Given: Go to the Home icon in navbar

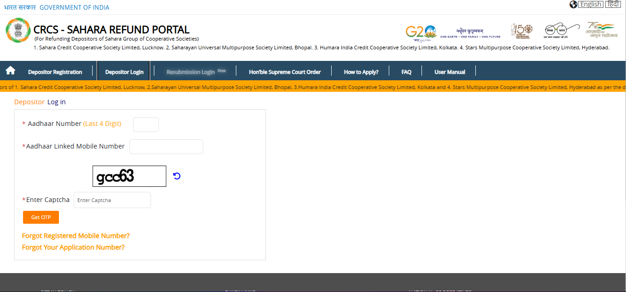Looking at the screenshot, I should point(10,71).
